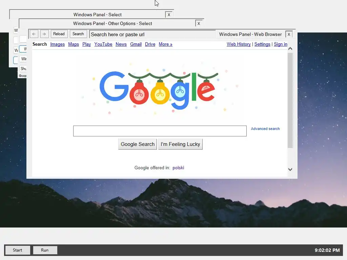Open the Maps link
Screen dimensions: 347x260
pos(74,44)
